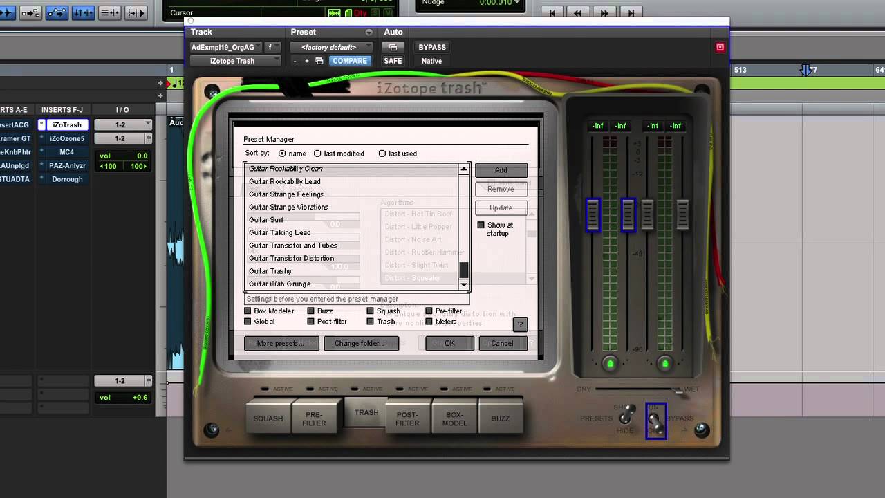Viewport: 885px width, 498px height.
Task: Select sort by last modified radio button
Action: (317, 154)
